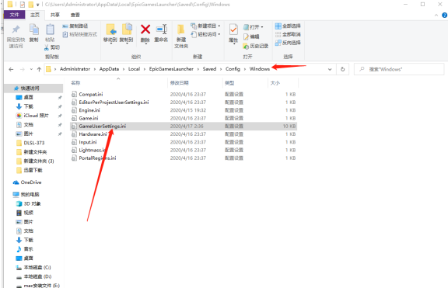Click the Copy to folder icon
The image size is (448, 288).
tap(127, 29)
